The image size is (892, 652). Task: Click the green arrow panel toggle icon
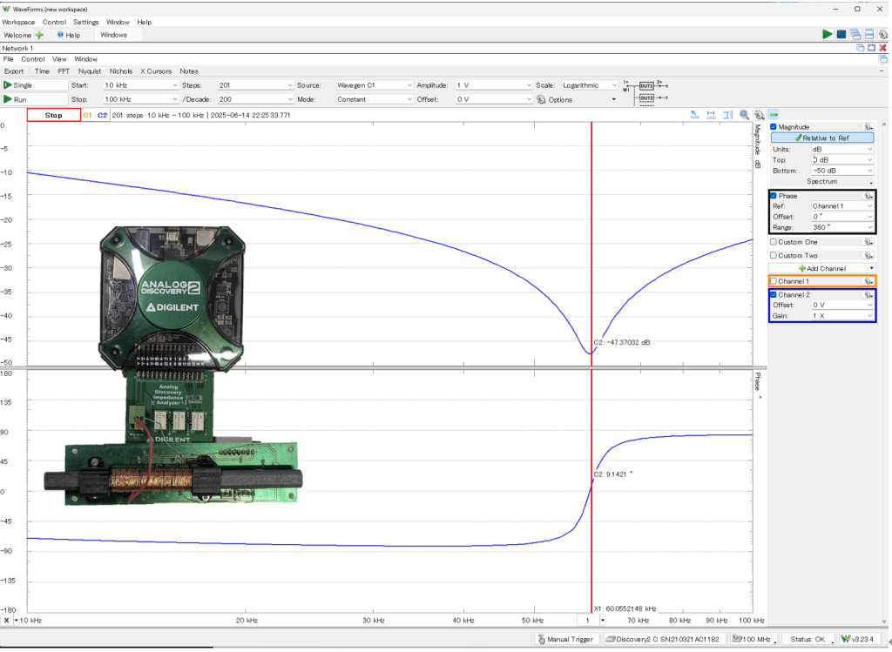pos(774,115)
